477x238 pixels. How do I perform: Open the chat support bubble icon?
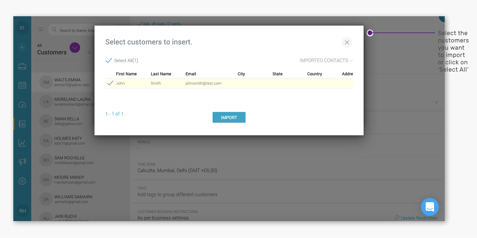430,207
